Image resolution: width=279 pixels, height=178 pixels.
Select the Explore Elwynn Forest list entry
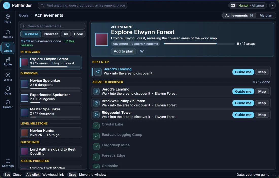(x=51, y=62)
